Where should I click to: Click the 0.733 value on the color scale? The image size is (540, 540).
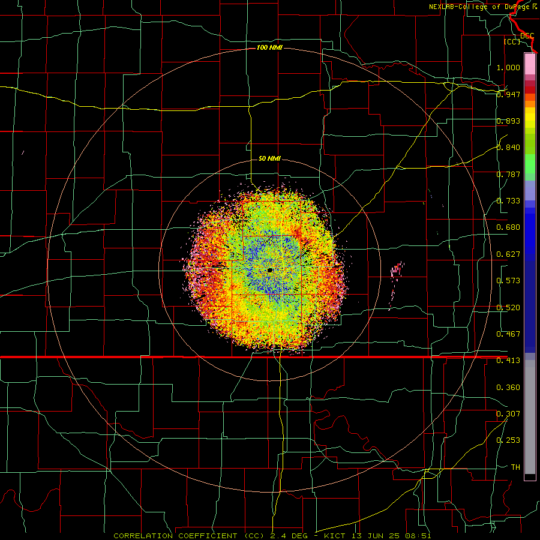tap(508, 201)
